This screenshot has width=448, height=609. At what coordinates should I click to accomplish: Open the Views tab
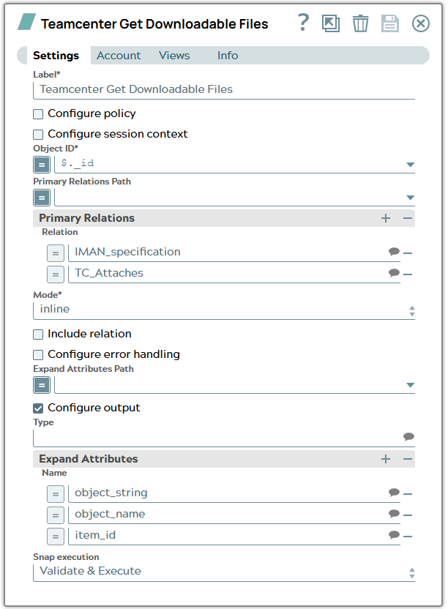174,56
